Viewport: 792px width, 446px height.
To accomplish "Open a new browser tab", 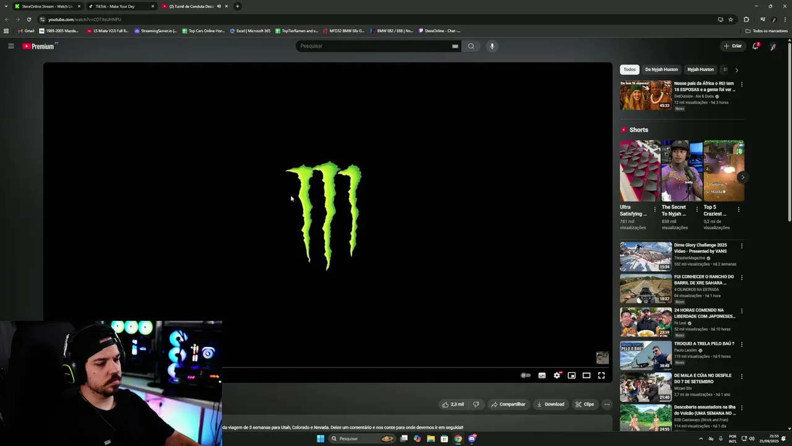I will coord(237,6).
